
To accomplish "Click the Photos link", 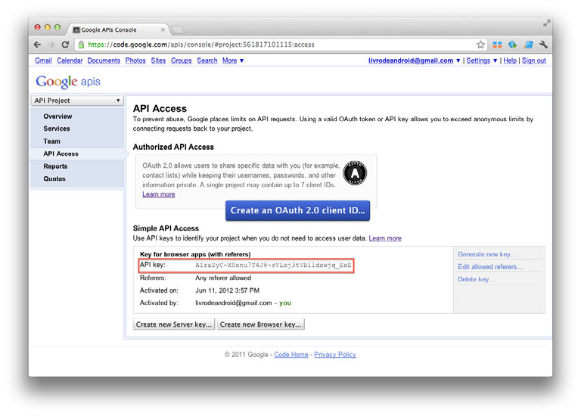I will 135,61.
